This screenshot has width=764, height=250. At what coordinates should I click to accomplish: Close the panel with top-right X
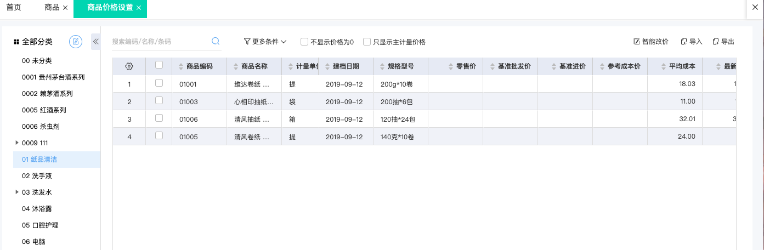coord(755,7)
